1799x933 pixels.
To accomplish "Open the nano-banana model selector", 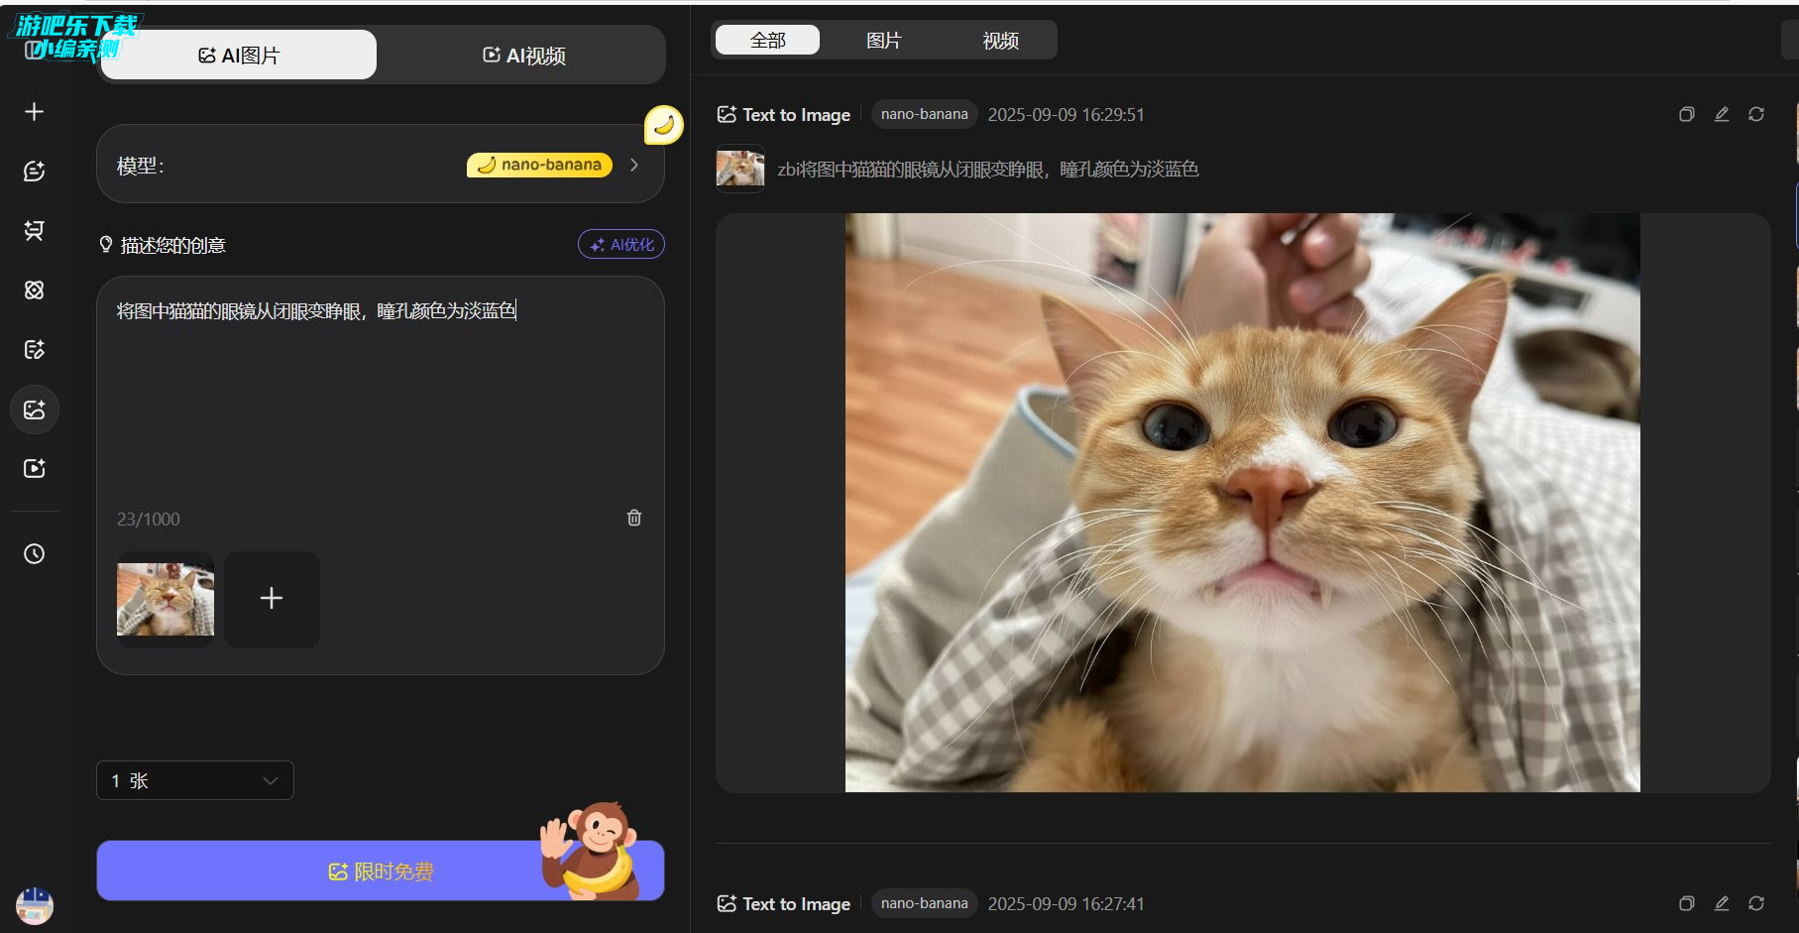I will (381, 165).
